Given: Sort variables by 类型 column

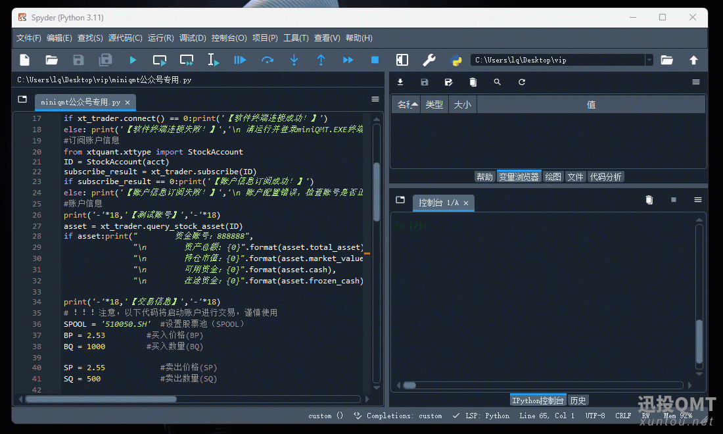Looking at the screenshot, I should point(434,105).
